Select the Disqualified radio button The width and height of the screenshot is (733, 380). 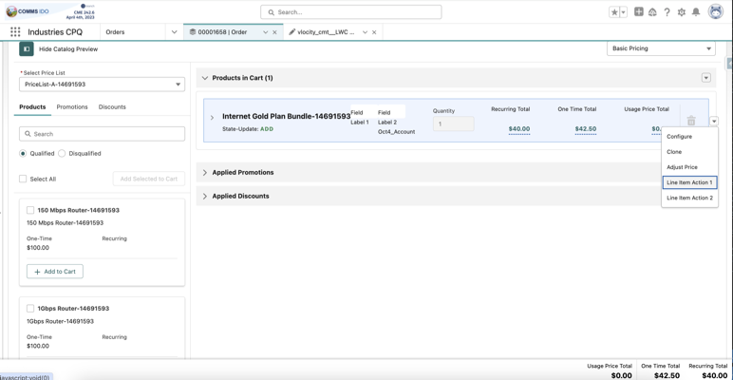62,153
